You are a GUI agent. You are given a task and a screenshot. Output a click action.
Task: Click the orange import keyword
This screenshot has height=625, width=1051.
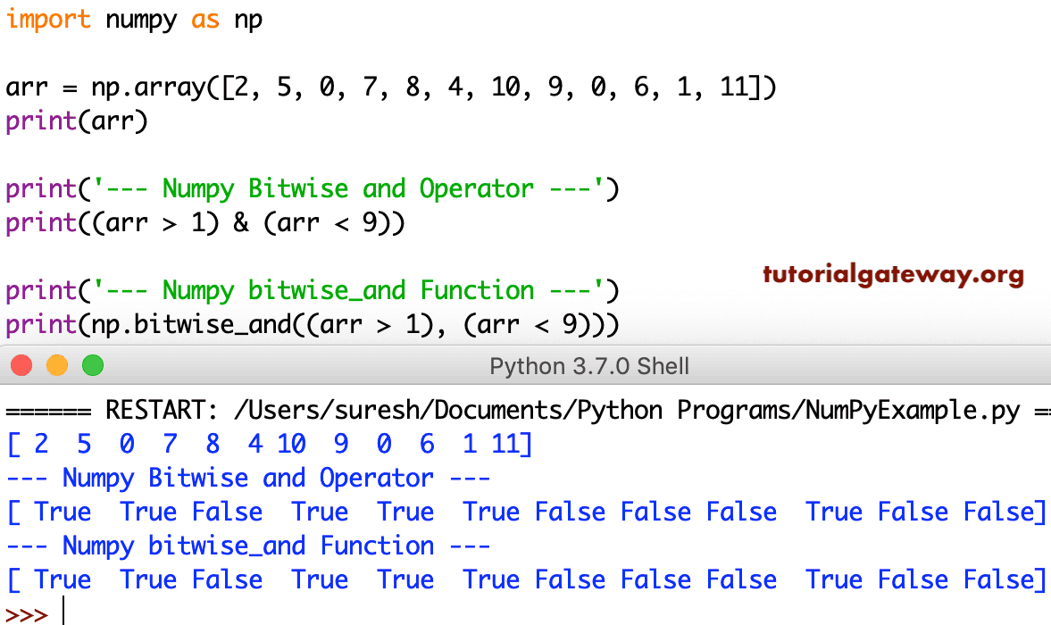(48, 19)
